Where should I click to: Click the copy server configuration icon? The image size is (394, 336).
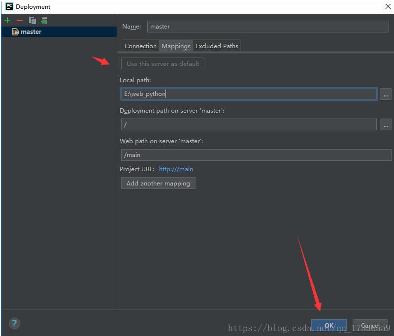tap(33, 20)
